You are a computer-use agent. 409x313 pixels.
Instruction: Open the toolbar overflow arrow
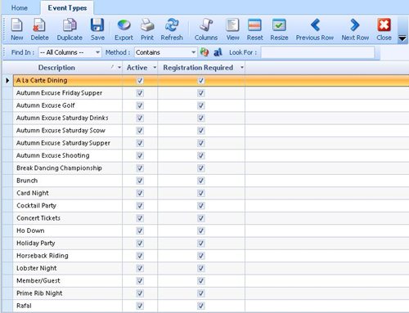point(402,38)
